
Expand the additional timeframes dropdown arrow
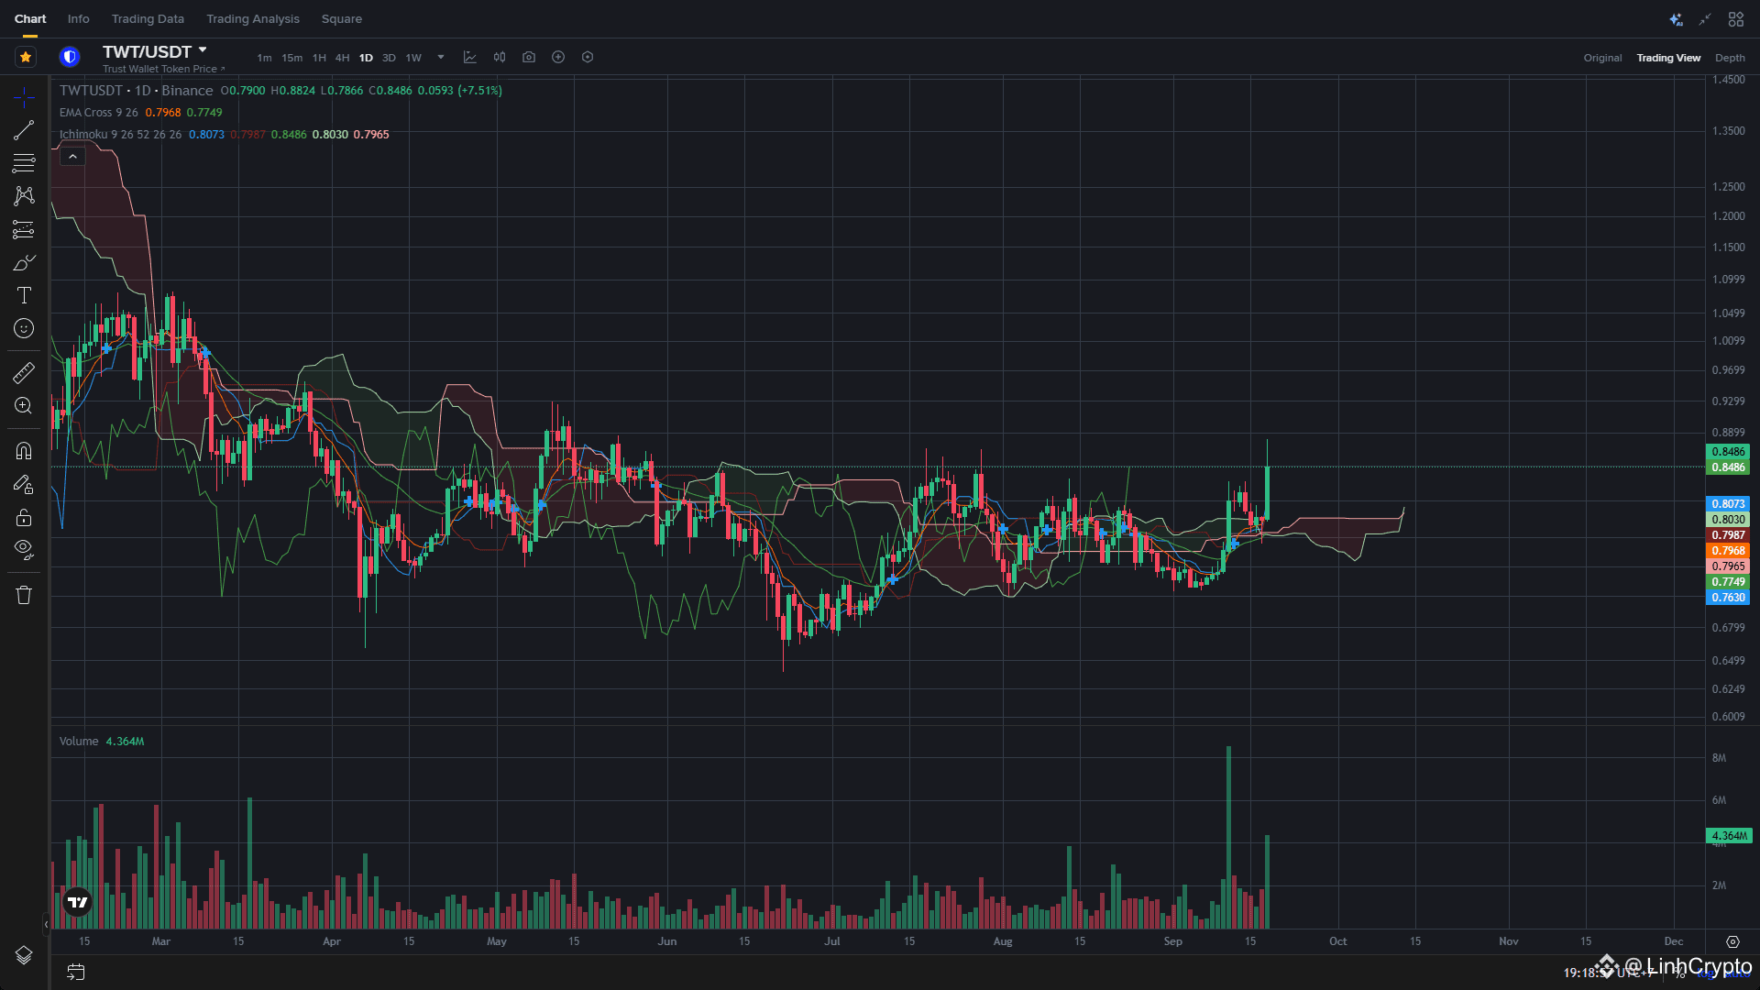click(x=440, y=57)
